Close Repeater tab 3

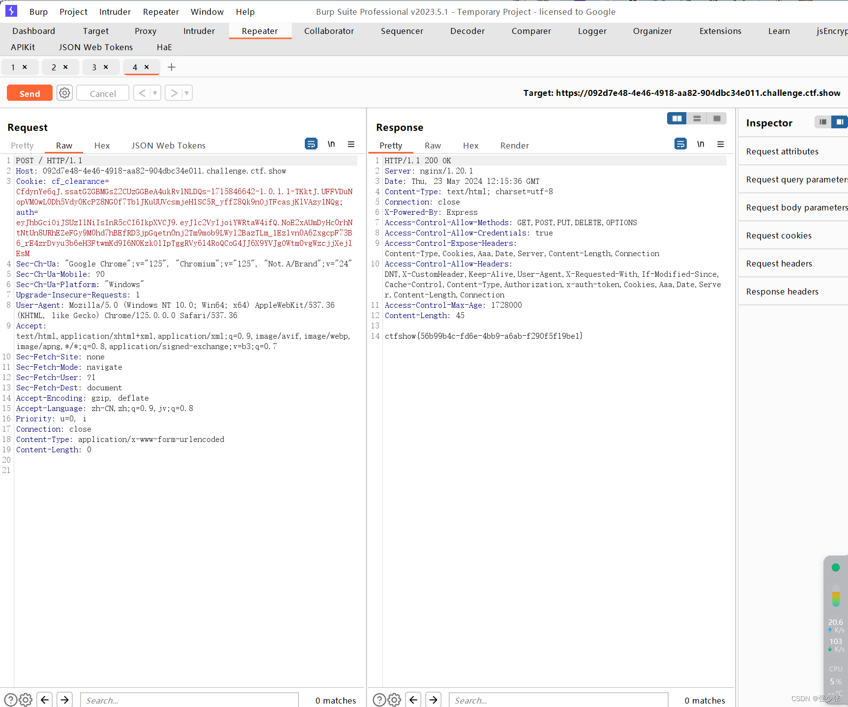tap(106, 67)
